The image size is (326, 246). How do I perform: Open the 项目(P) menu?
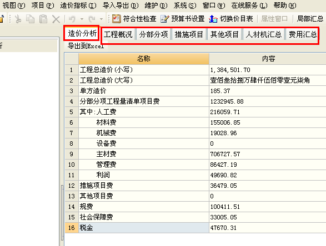[43, 6]
